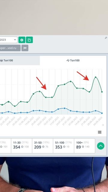Open the chart hamburger menu icon

click(100, 132)
